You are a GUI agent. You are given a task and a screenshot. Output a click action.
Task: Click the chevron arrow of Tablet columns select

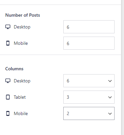coord(110,97)
